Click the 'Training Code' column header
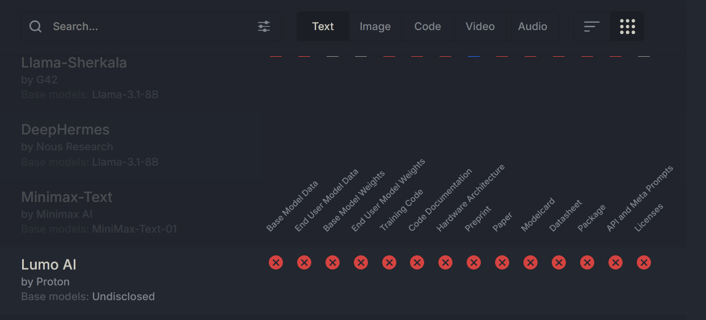Screen dimensions: 706x320 point(401,210)
